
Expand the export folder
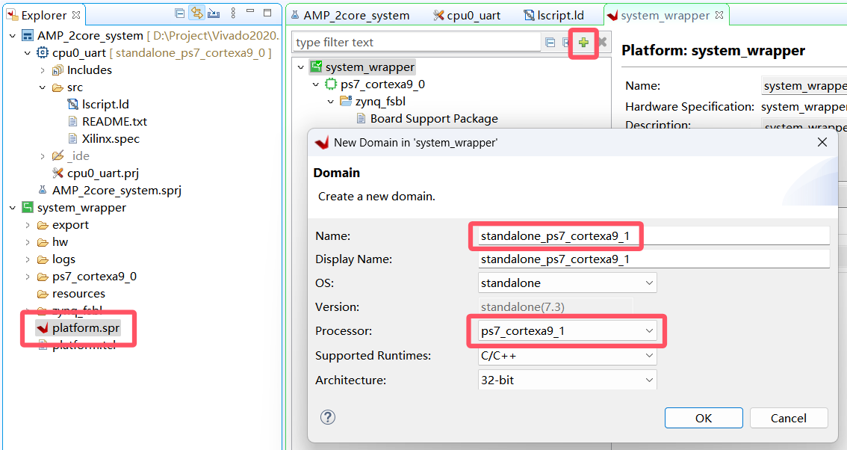(28, 225)
